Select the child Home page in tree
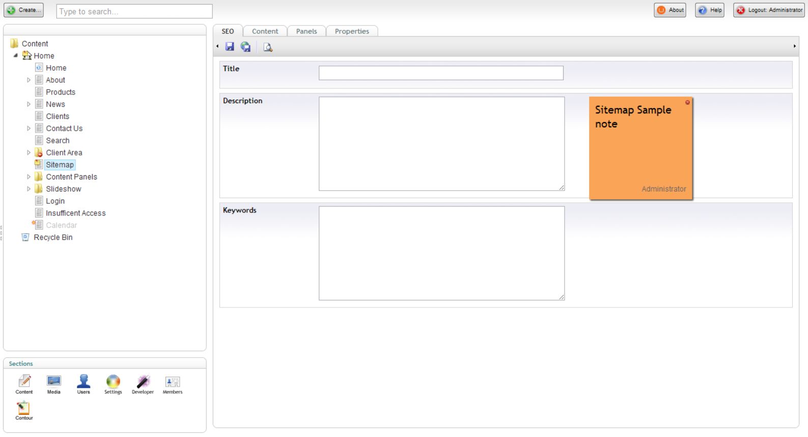The width and height of the screenshot is (808, 437). pos(56,68)
